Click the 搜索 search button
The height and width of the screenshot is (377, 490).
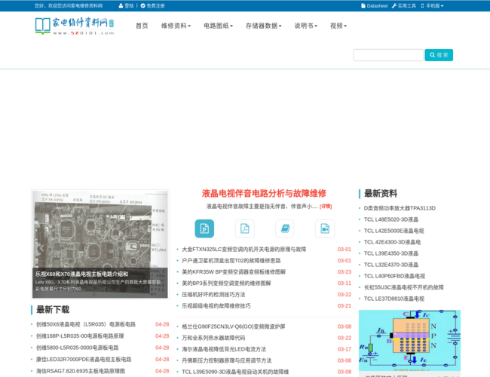pos(439,55)
